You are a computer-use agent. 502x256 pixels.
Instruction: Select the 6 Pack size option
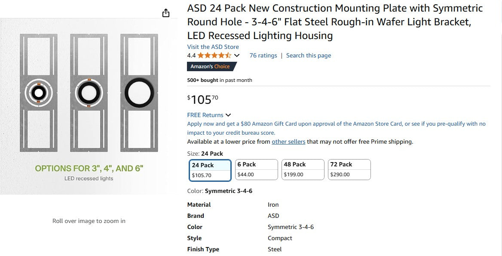(256, 169)
